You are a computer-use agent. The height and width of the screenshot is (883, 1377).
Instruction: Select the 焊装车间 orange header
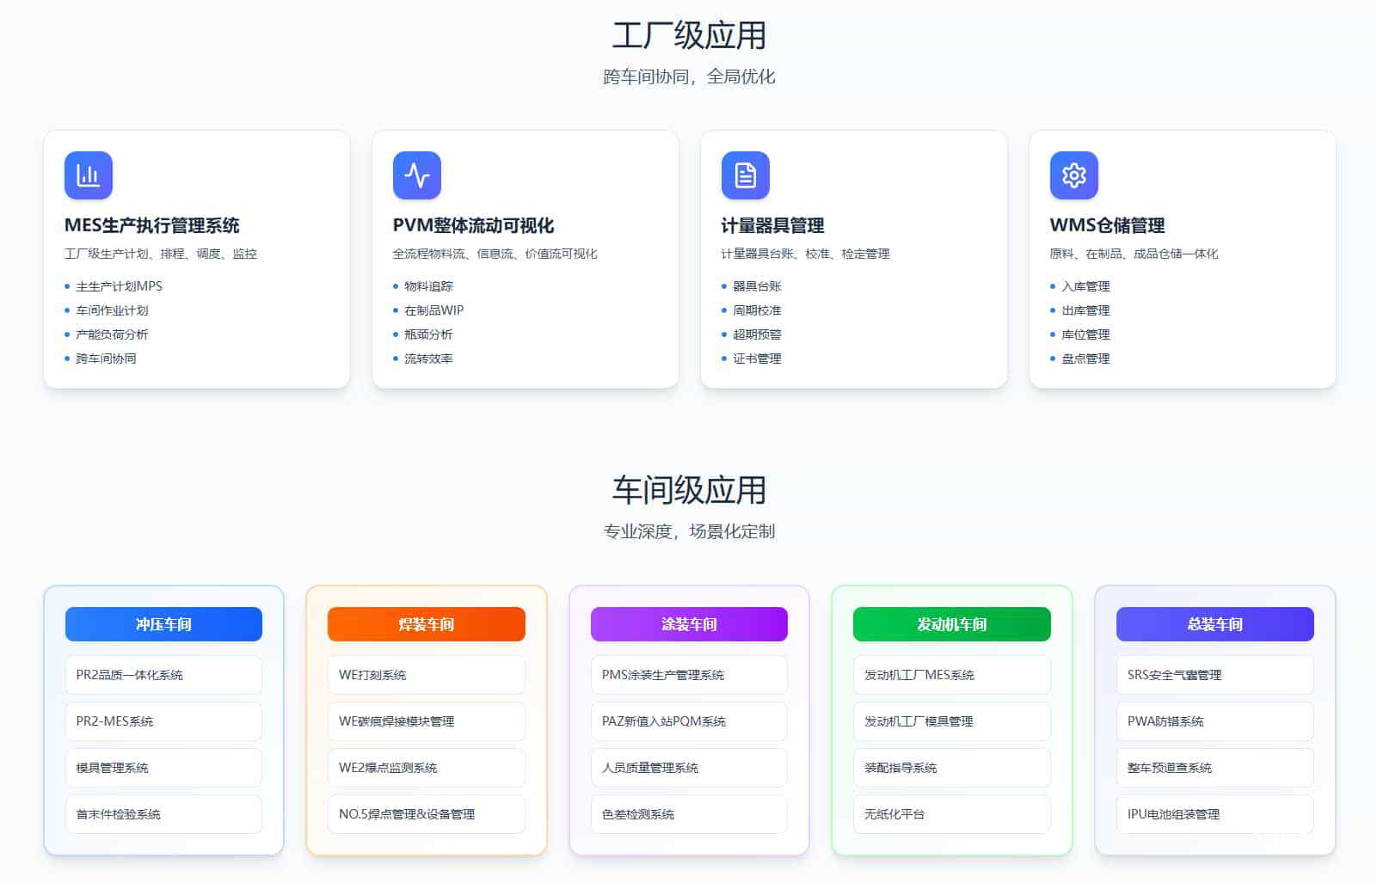426,624
